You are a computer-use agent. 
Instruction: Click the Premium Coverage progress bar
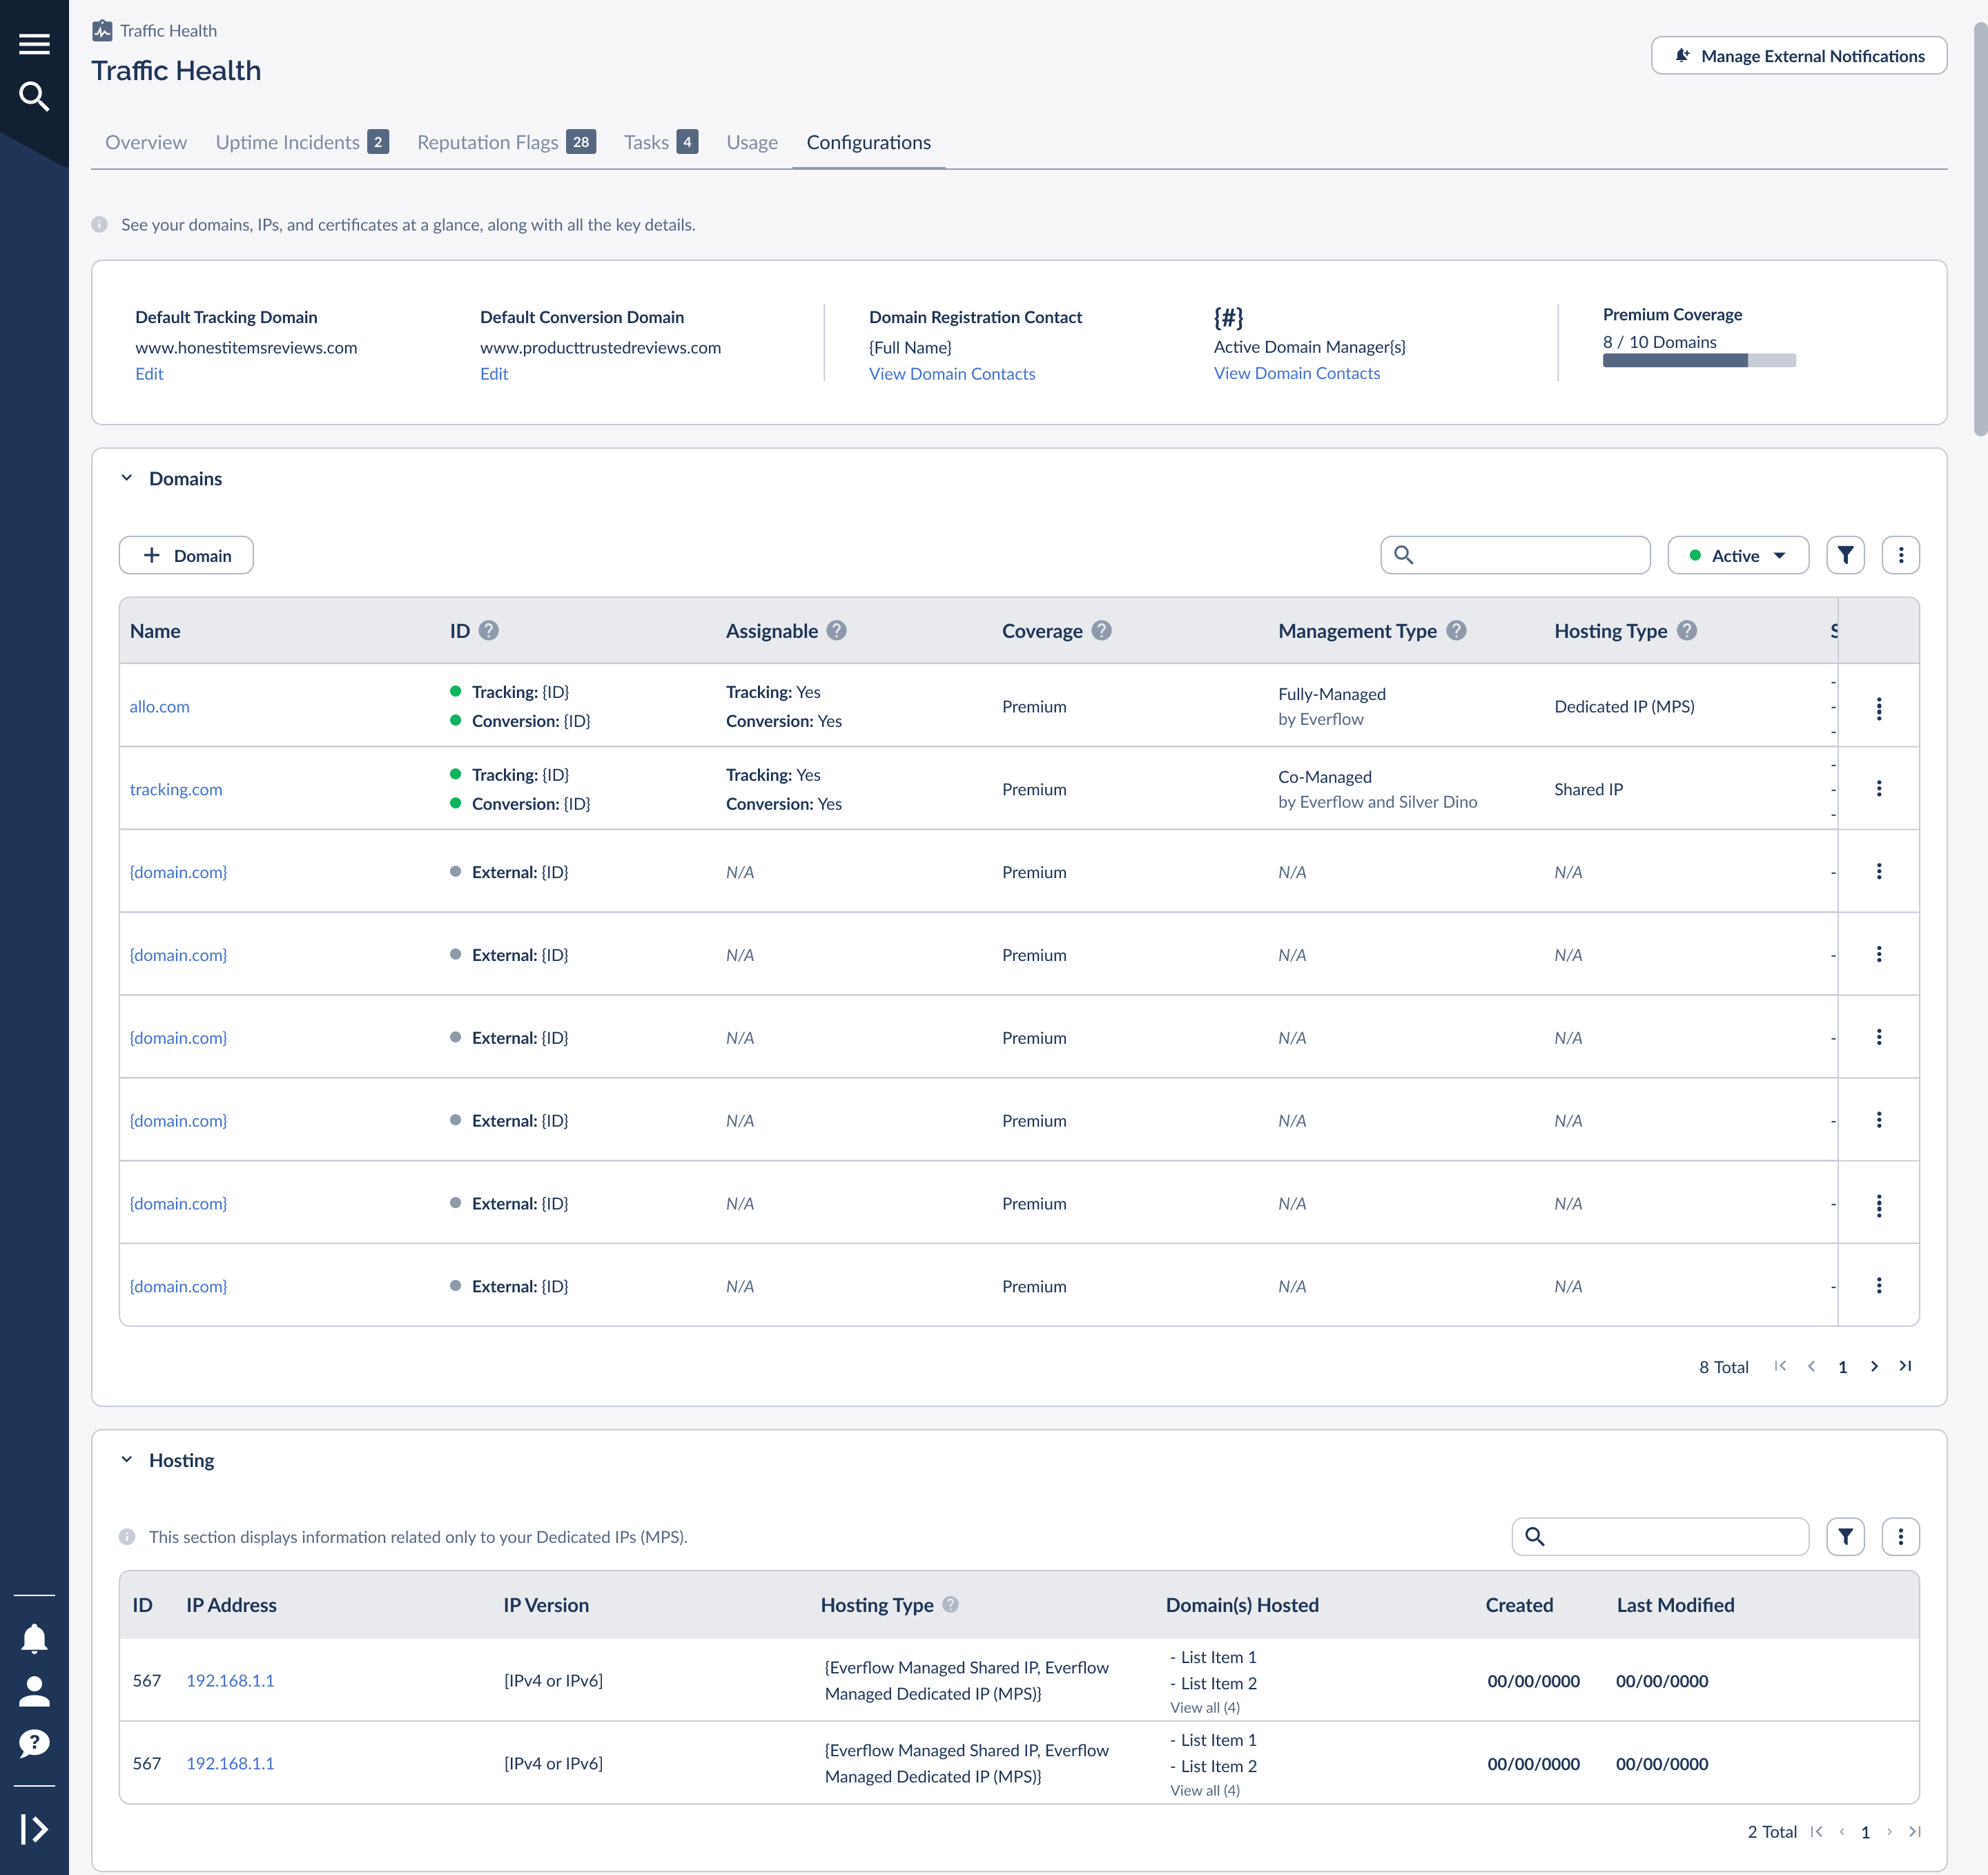pos(1699,361)
